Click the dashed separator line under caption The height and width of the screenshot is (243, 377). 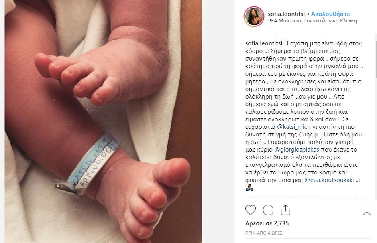click(x=304, y=198)
